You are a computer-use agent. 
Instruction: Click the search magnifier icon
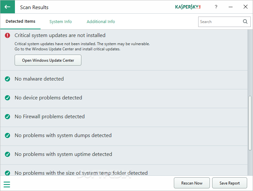point(245,21)
